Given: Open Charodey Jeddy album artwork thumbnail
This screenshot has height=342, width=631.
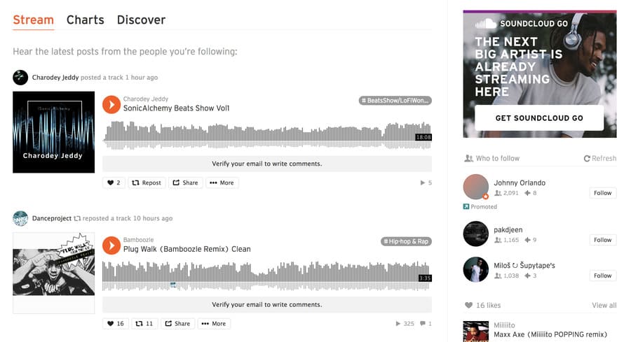Looking at the screenshot, I should point(53,132).
